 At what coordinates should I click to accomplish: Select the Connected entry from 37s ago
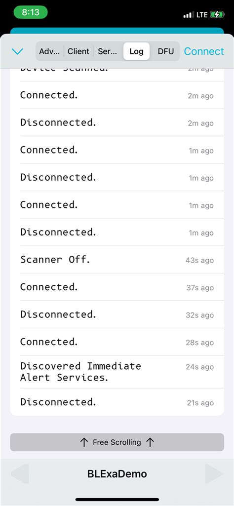coord(117,287)
